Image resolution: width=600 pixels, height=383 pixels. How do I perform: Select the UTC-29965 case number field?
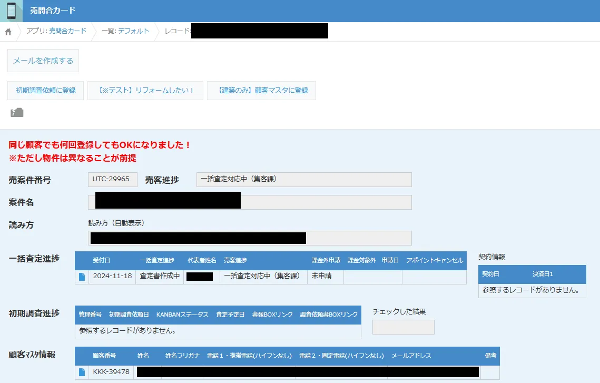click(x=112, y=179)
